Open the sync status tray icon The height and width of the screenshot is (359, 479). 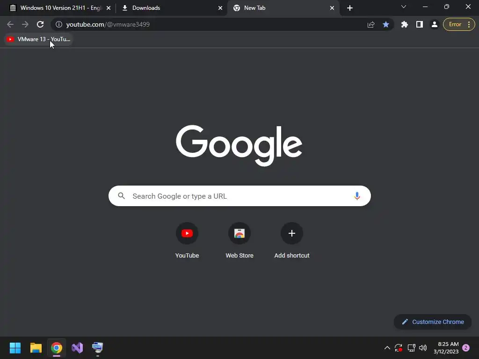click(x=399, y=348)
